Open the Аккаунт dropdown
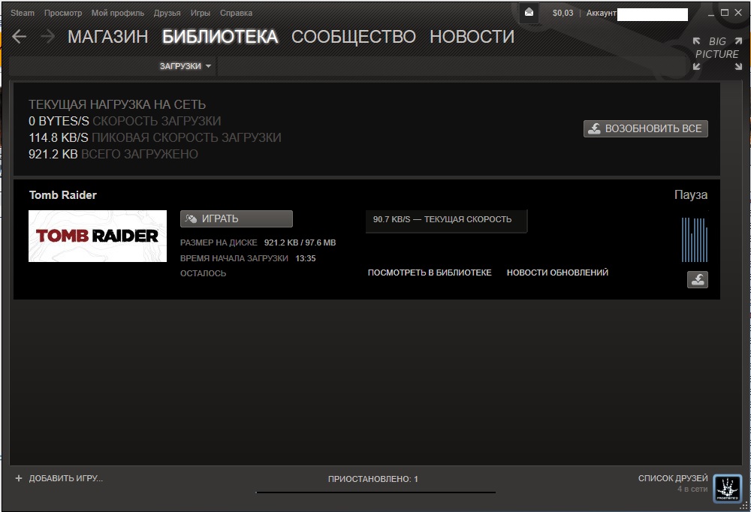751x512 pixels. pos(637,14)
